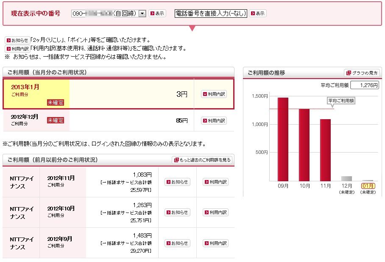
Task: Open 利用内訳 for October 2012 bill
Action: point(215,213)
